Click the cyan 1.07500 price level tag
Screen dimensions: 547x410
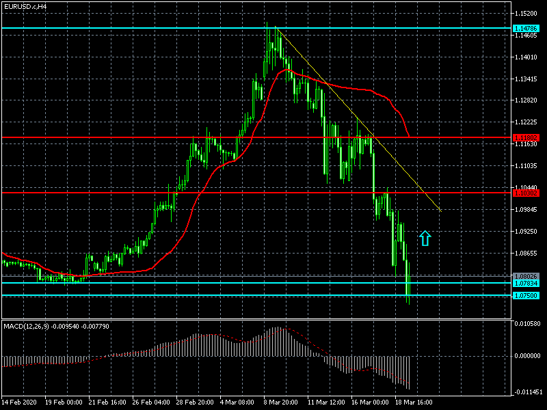526,296
